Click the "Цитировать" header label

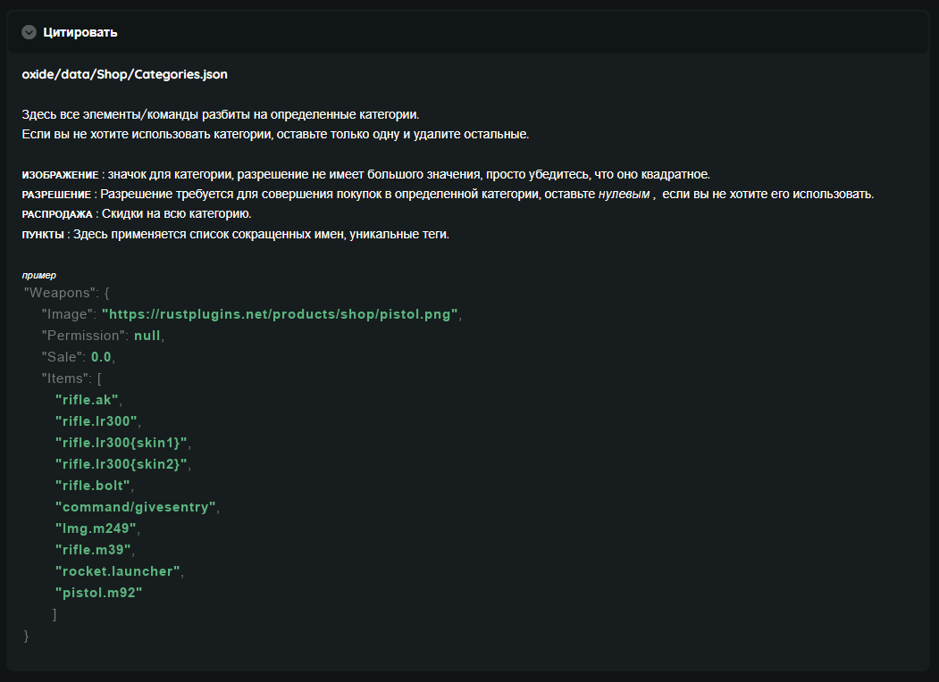80,32
